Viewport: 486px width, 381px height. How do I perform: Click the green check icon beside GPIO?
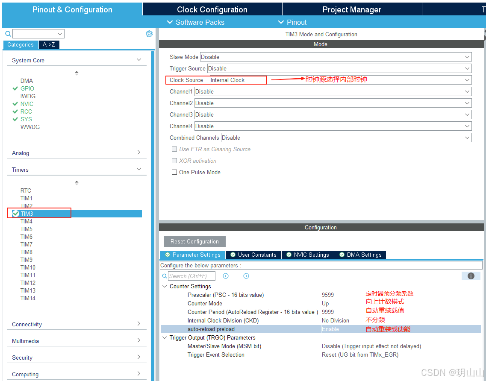pyautogui.click(x=15, y=88)
